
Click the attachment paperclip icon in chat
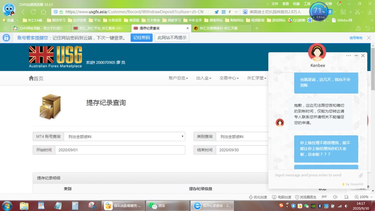pyautogui.click(x=361, y=175)
